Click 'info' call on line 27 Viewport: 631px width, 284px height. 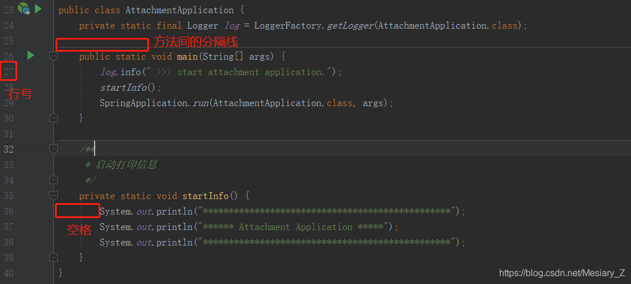(131, 72)
